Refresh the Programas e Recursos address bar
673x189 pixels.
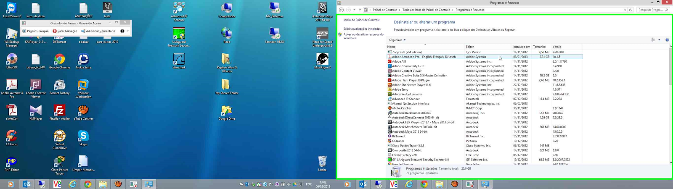tap(631, 10)
